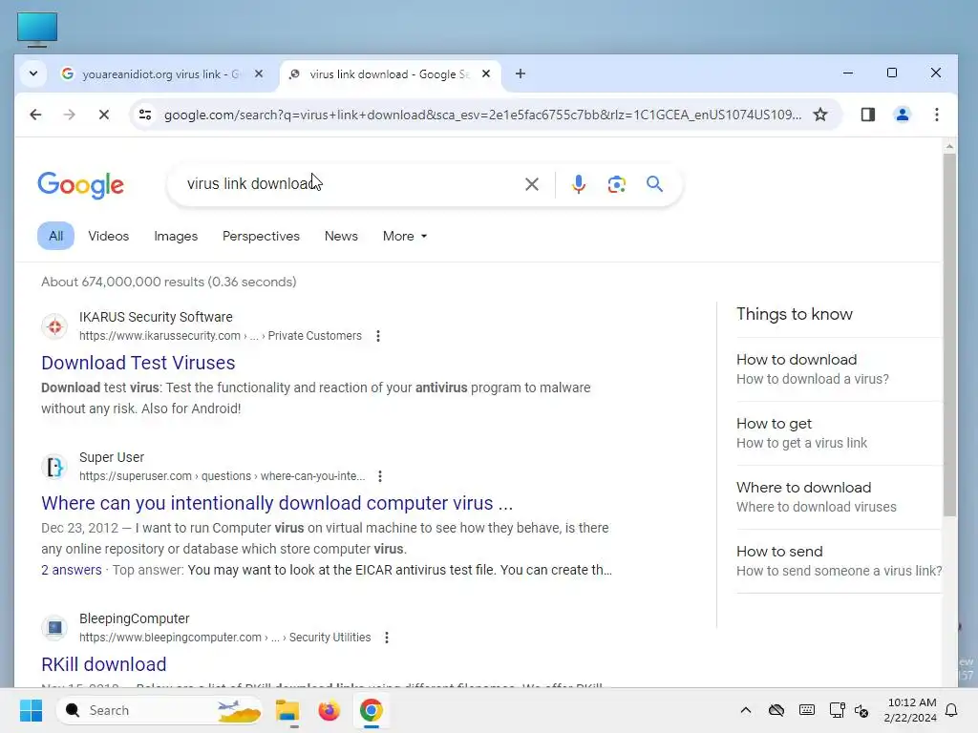Open options for BleepingComputer result
Image resolution: width=978 pixels, height=733 pixels.
pyautogui.click(x=387, y=638)
